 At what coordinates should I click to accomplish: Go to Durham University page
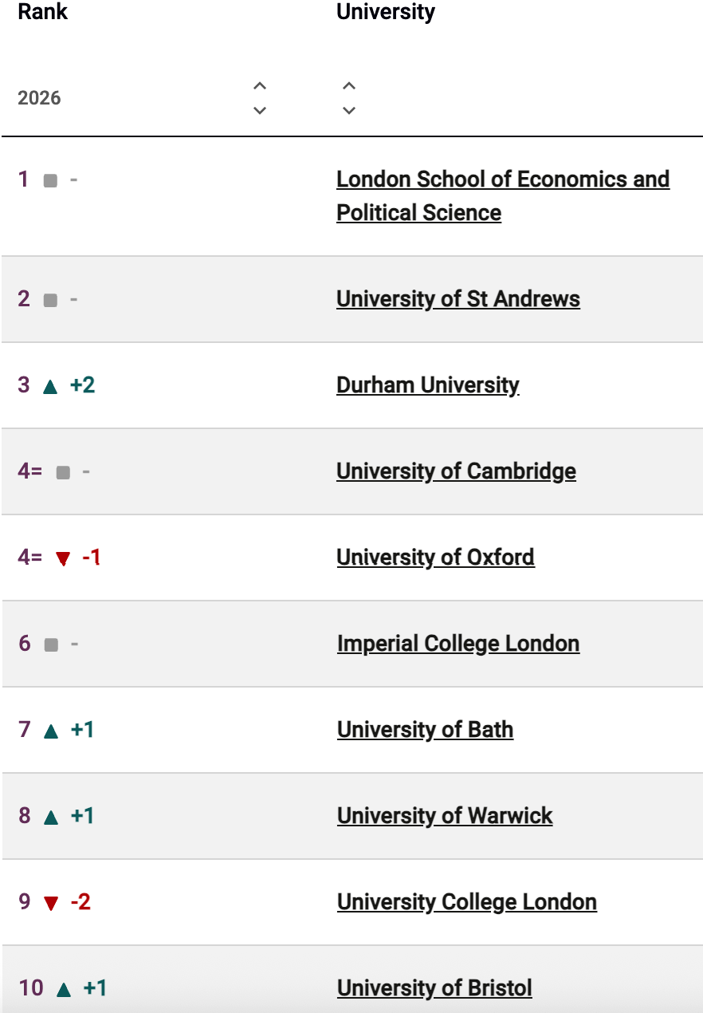point(427,385)
